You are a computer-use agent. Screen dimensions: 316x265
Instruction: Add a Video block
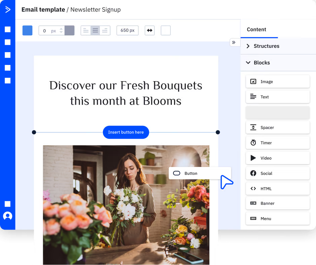tap(278, 158)
